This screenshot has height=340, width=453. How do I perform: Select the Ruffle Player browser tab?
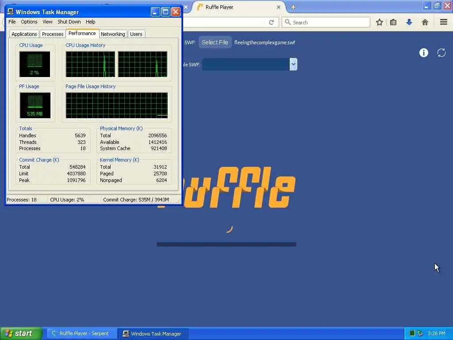click(238, 7)
